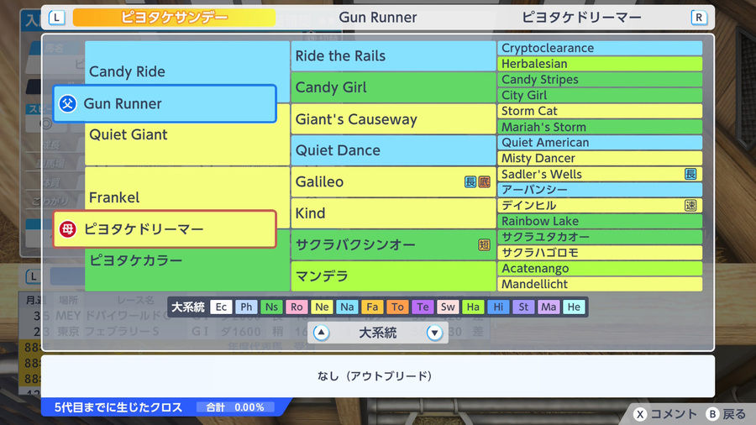Viewport: 756px width, 425px height.
Task: Select the Ec lineage color swatch
Action: 221,307
